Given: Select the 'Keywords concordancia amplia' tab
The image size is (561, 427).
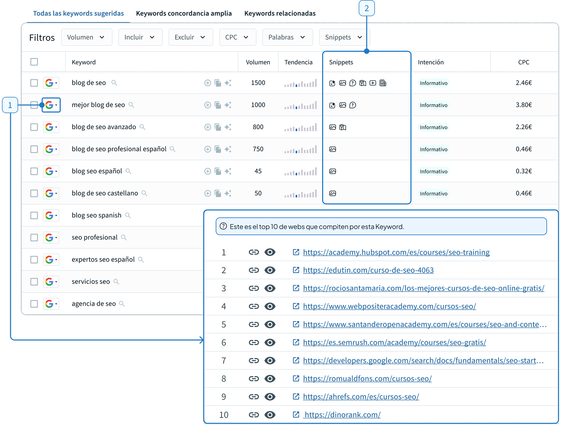Looking at the screenshot, I should coord(184,14).
